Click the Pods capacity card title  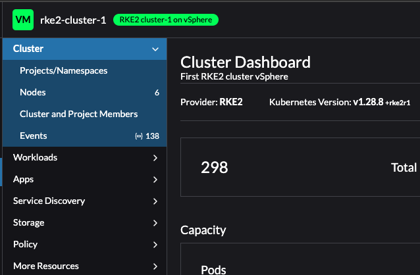click(x=213, y=270)
